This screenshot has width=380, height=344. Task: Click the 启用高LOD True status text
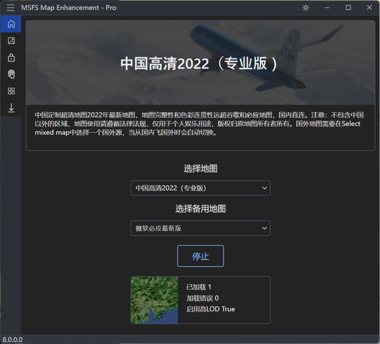tap(210, 309)
